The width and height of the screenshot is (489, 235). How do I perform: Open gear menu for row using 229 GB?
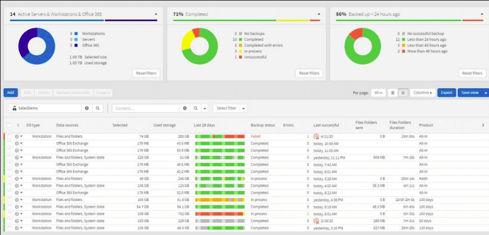tap(19, 221)
